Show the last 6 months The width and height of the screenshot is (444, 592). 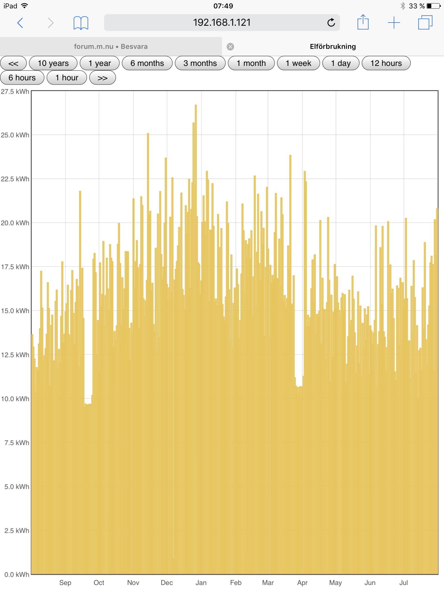coord(147,63)
